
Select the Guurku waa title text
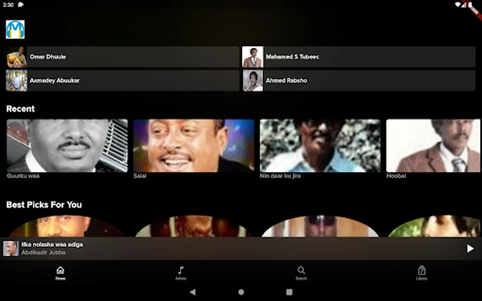click(23, 176)
